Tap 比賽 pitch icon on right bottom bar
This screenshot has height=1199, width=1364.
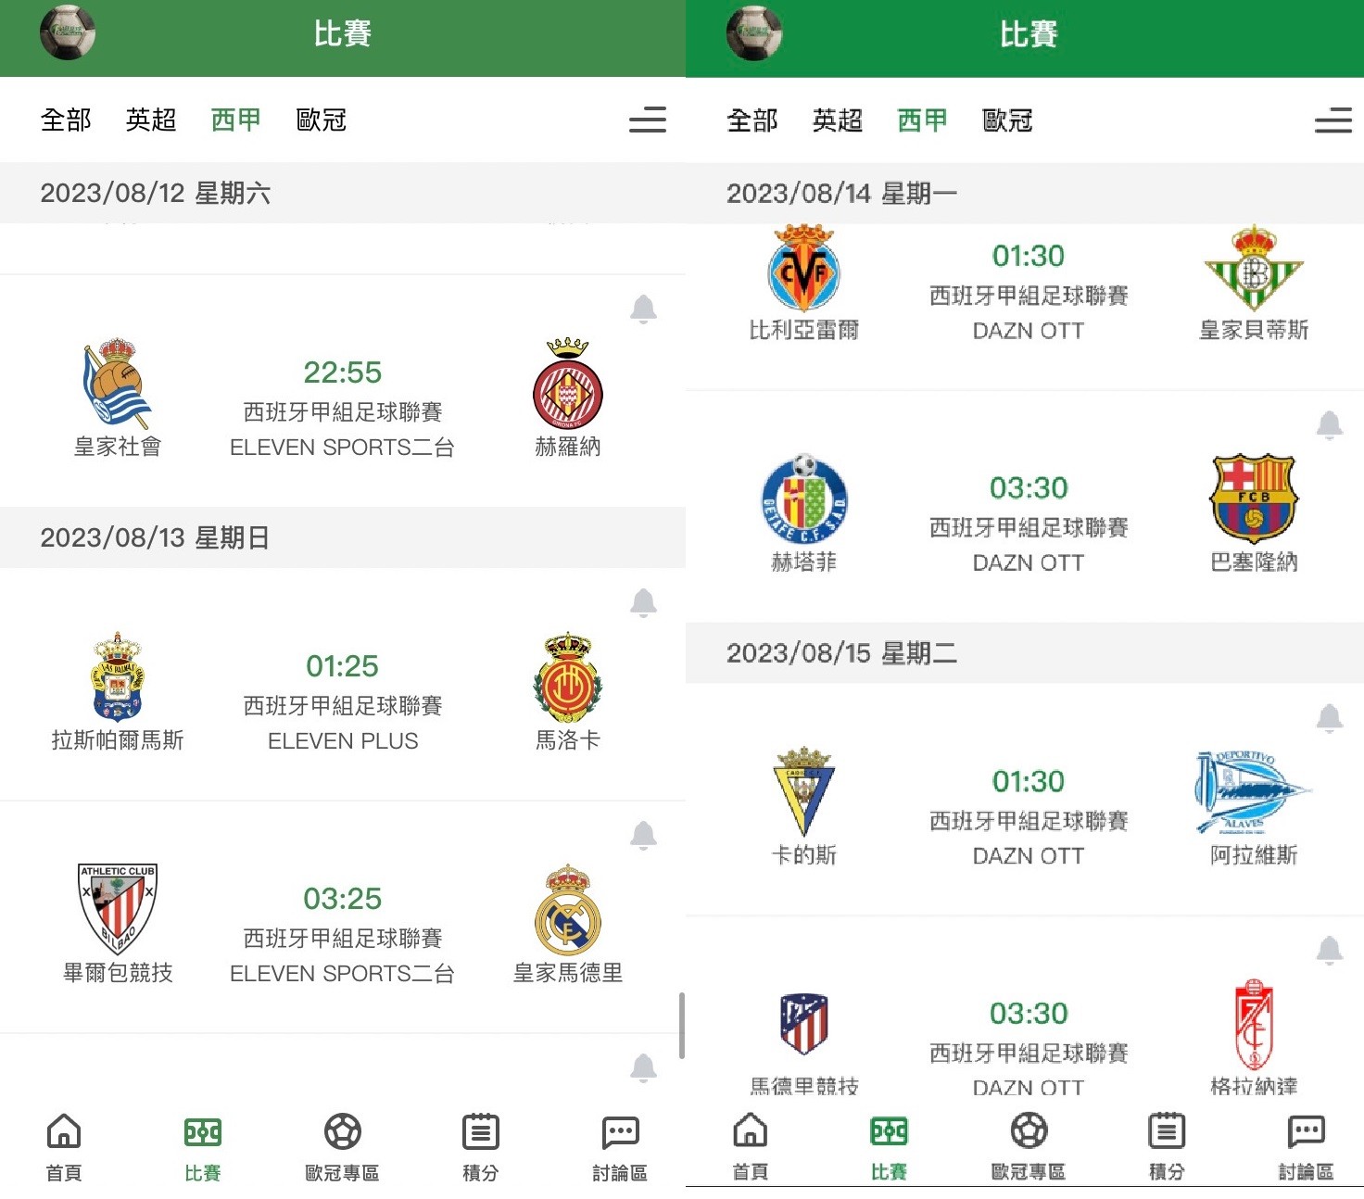889,1131
